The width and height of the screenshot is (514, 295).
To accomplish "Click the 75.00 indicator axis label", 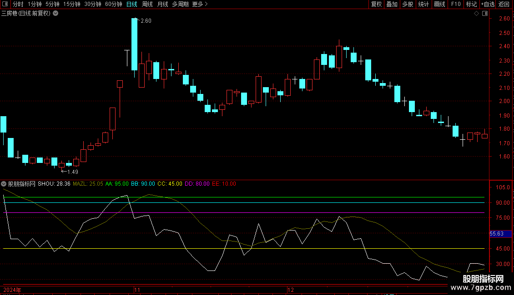I will tap(503, 218).
